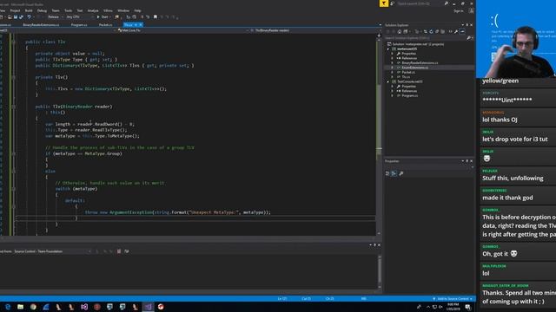Screen dimensions: 556x312
Task: Click the Start debugging button
Action: pos(103,17)
